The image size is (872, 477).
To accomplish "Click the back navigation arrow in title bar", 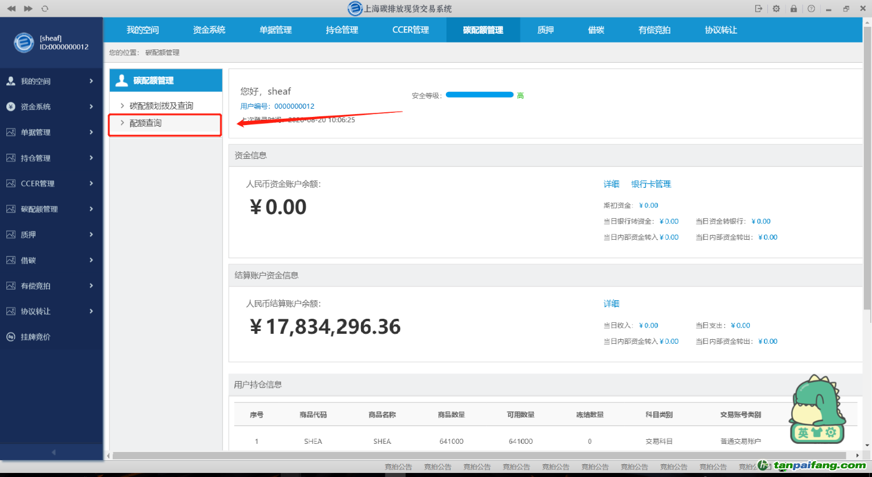I will (11, 9).
